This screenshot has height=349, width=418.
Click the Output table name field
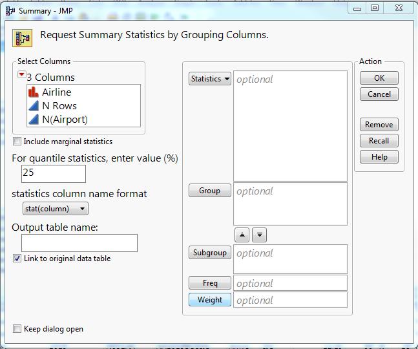click(79, 243)
